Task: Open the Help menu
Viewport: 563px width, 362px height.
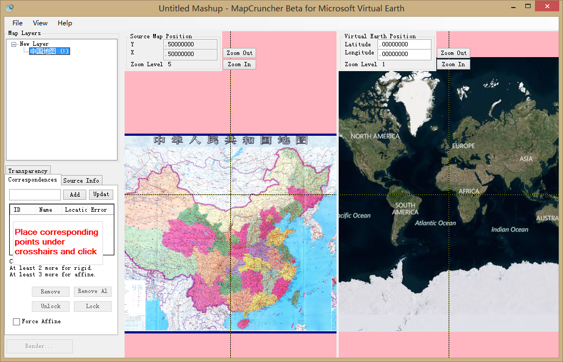Action: coord(65,23)
